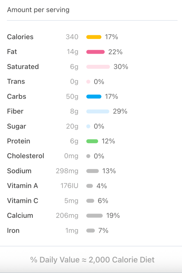Click the 176IU Vitamin A amount
The image size is (182, 273).
point(69,186)
